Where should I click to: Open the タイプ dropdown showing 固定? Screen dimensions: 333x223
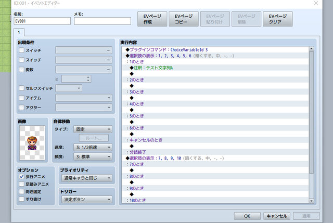[93, 129]
